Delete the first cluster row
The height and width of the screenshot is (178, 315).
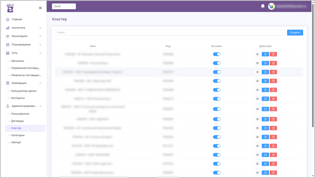pyautogui.click(x=273, y=54)
